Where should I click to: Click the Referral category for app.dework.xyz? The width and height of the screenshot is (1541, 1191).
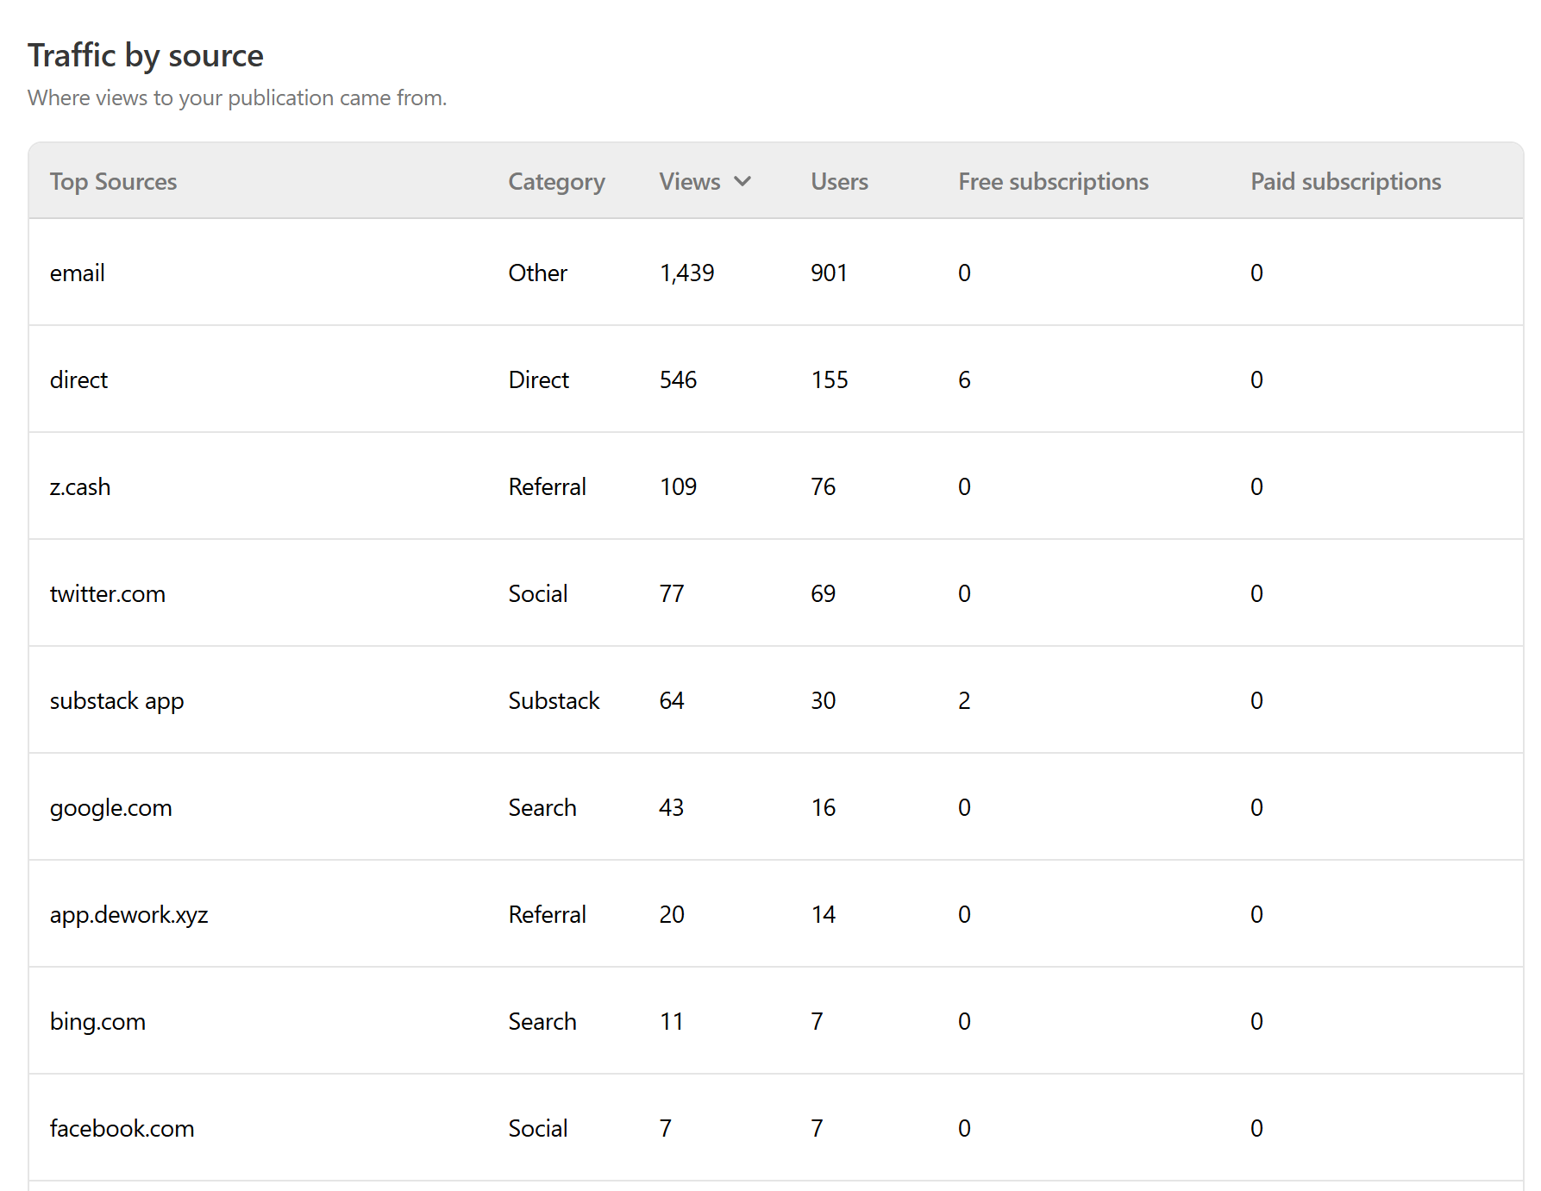click(x=547, y=914)
